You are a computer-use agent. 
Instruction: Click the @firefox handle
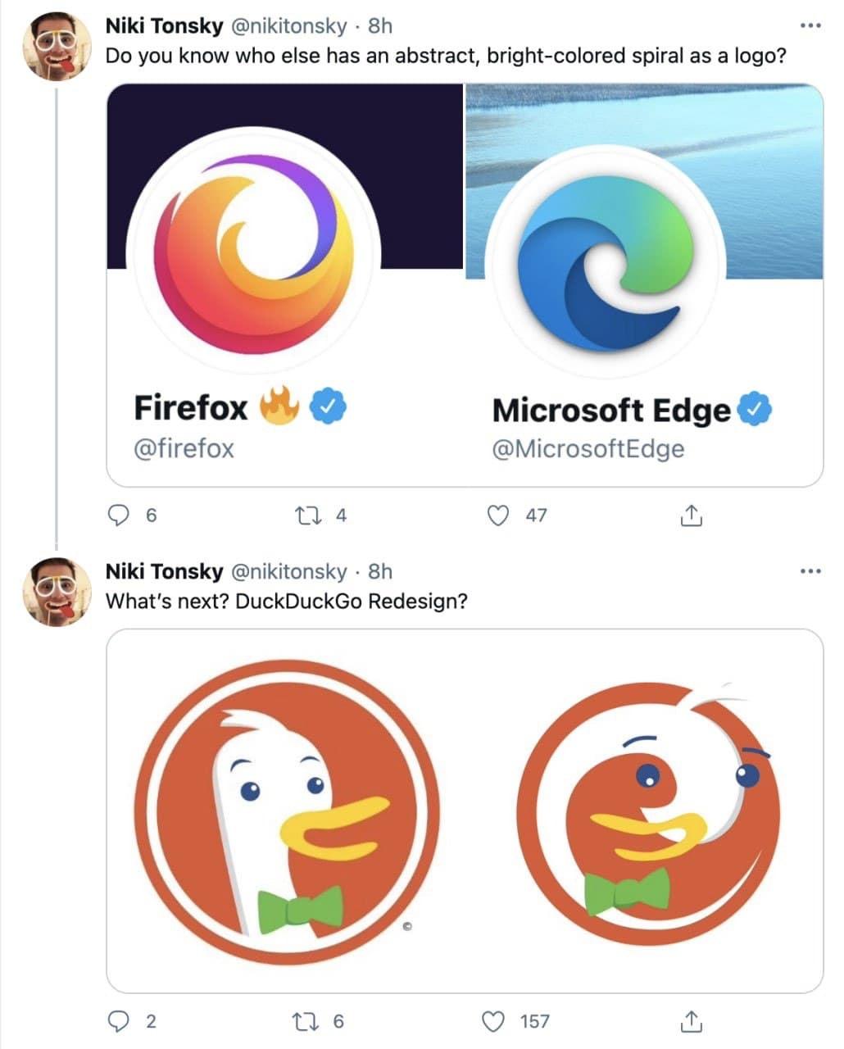(184, 448)
